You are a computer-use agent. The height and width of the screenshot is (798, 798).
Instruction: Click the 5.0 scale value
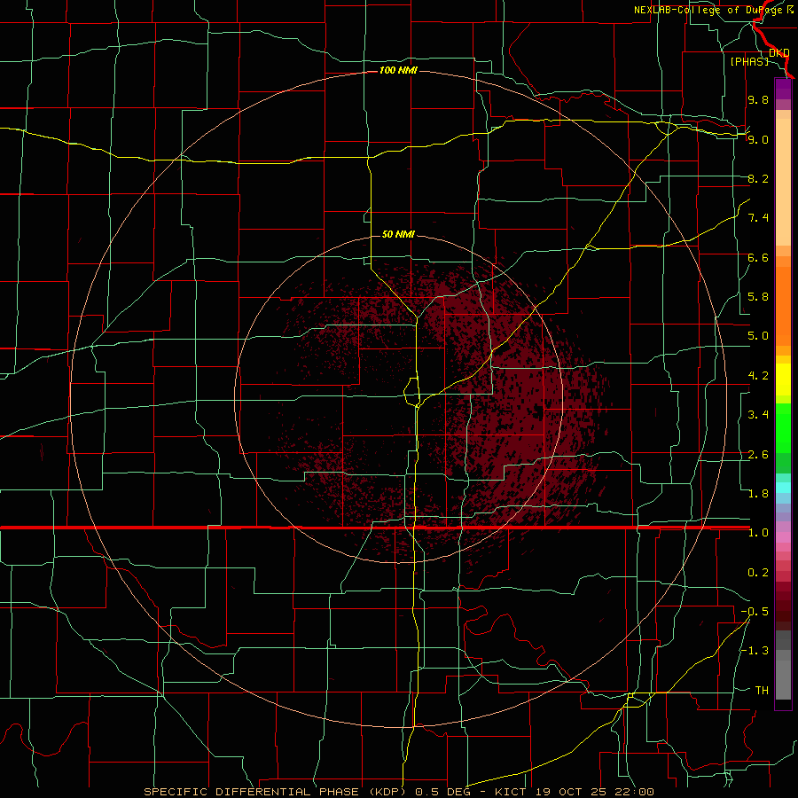tap(758, 336)
